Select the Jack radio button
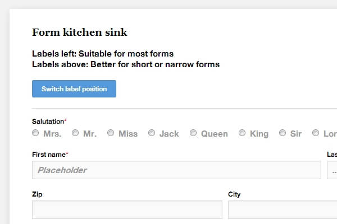This screenshot has width=337, height=224. pyautogui.click(x=152, y=133)
